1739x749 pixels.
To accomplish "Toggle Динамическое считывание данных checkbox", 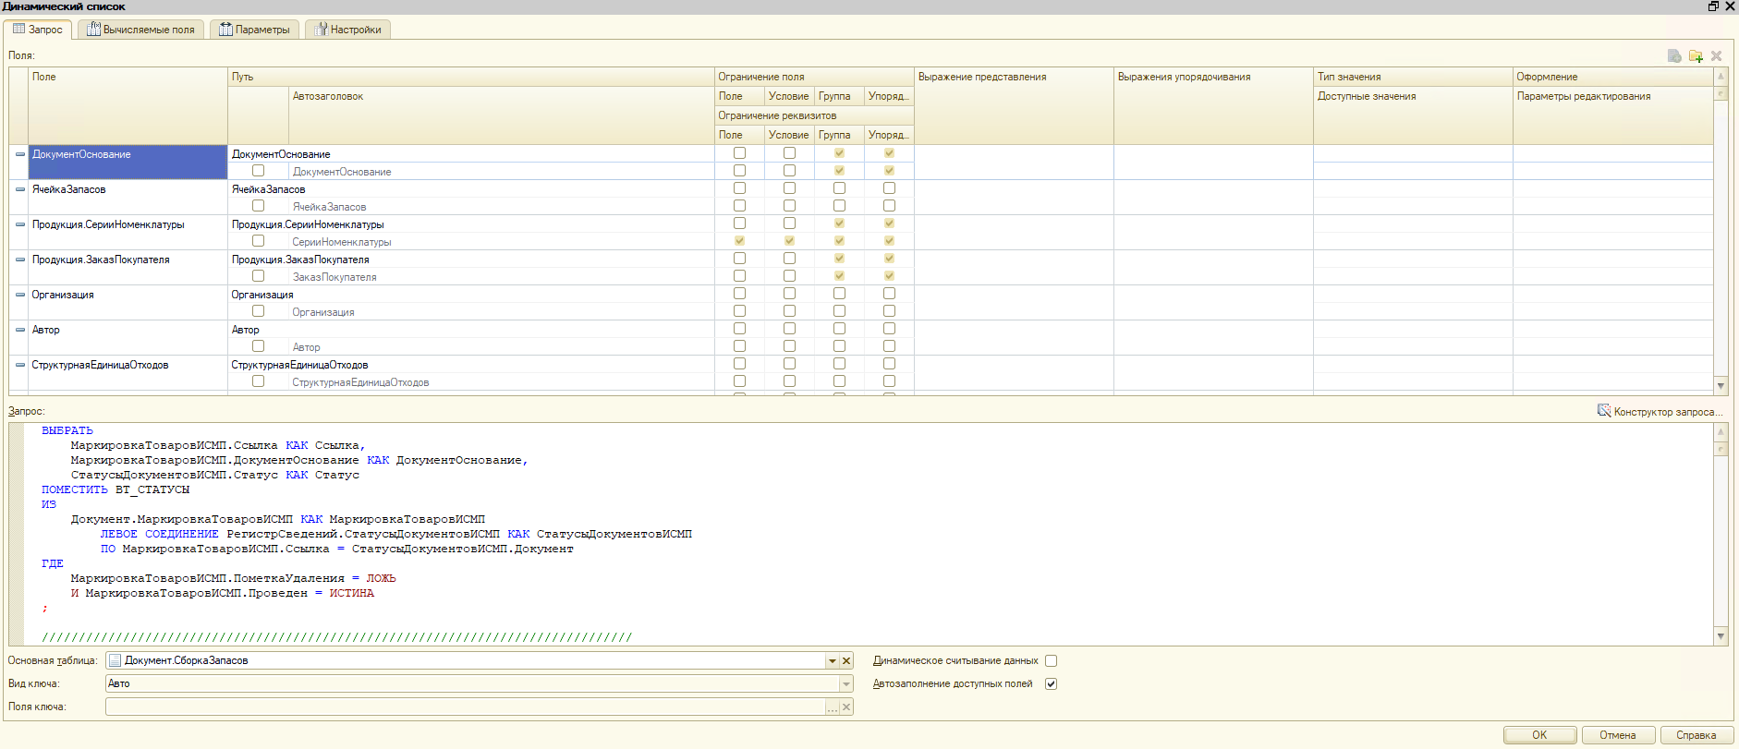I will coord(1051,660).
